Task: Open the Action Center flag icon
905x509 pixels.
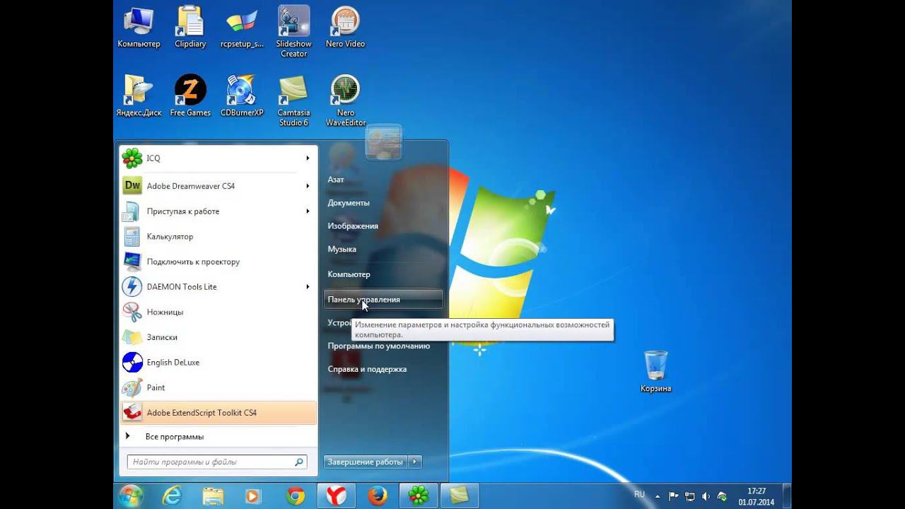Action: tap(674, 496)
